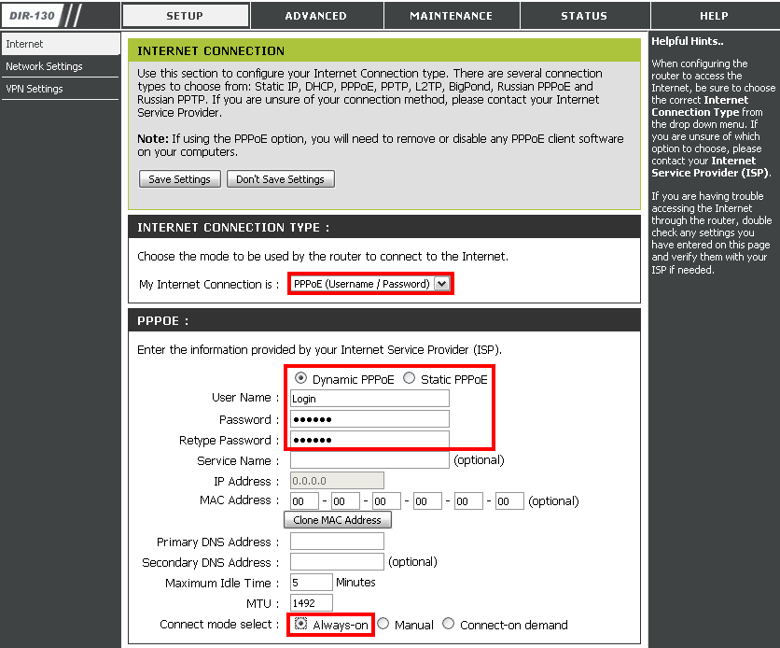780x648 pixels.
Task: Select the Dynamic PPPoE radio button
Action: click(x=300, y=378)
